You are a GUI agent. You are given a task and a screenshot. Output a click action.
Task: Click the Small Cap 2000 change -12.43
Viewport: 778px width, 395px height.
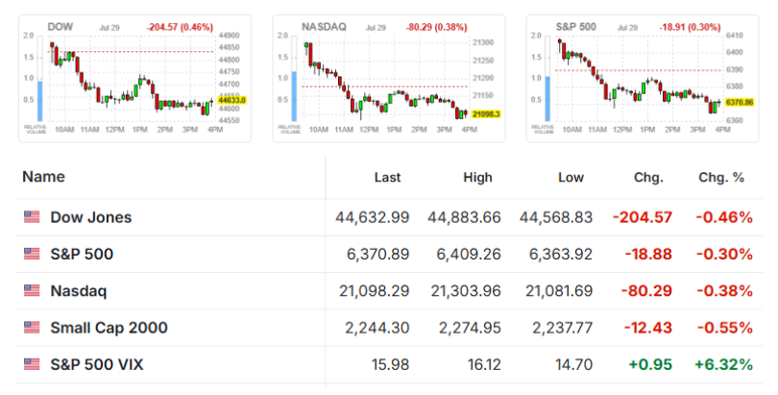pos(648,328)
